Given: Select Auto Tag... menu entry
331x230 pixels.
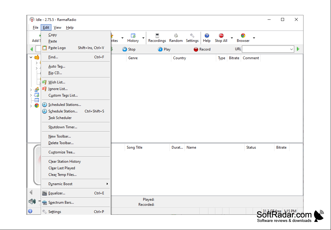Looking at the screenshot, I should 76,66.
